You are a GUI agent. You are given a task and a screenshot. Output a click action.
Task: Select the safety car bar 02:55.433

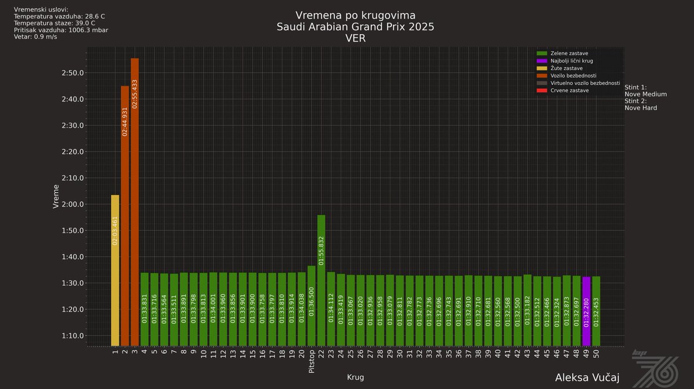[x=135, y=202]
